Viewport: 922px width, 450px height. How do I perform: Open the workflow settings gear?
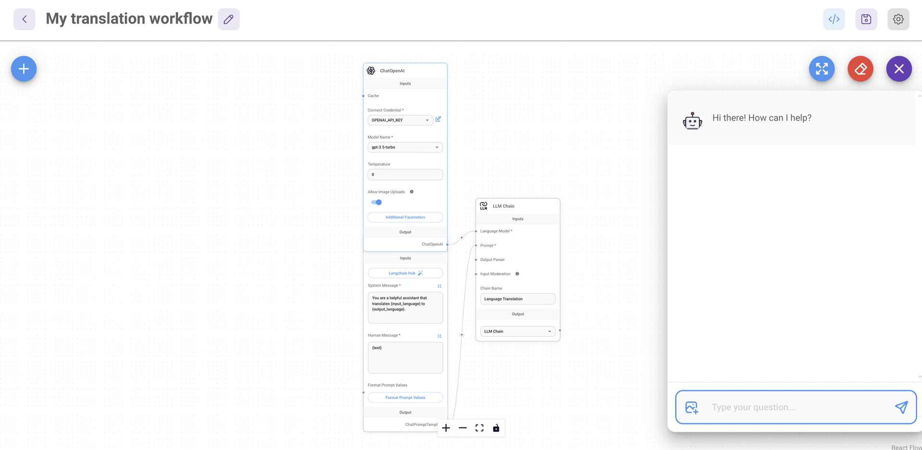point(898,19)
